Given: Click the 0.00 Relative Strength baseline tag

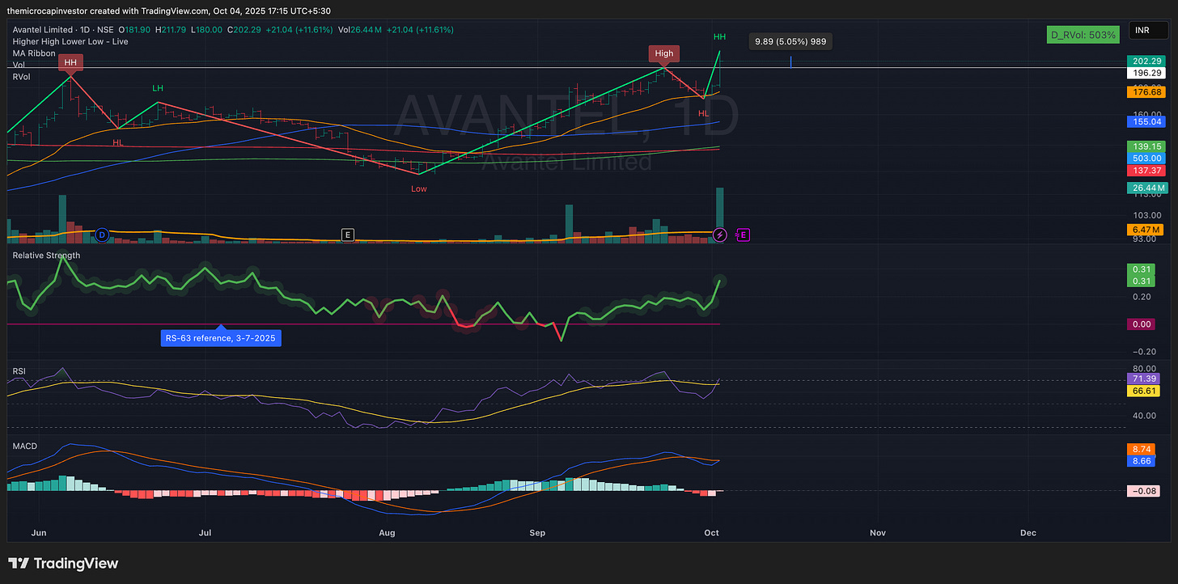Looking at the screenshot, I should coord(1142,324).
